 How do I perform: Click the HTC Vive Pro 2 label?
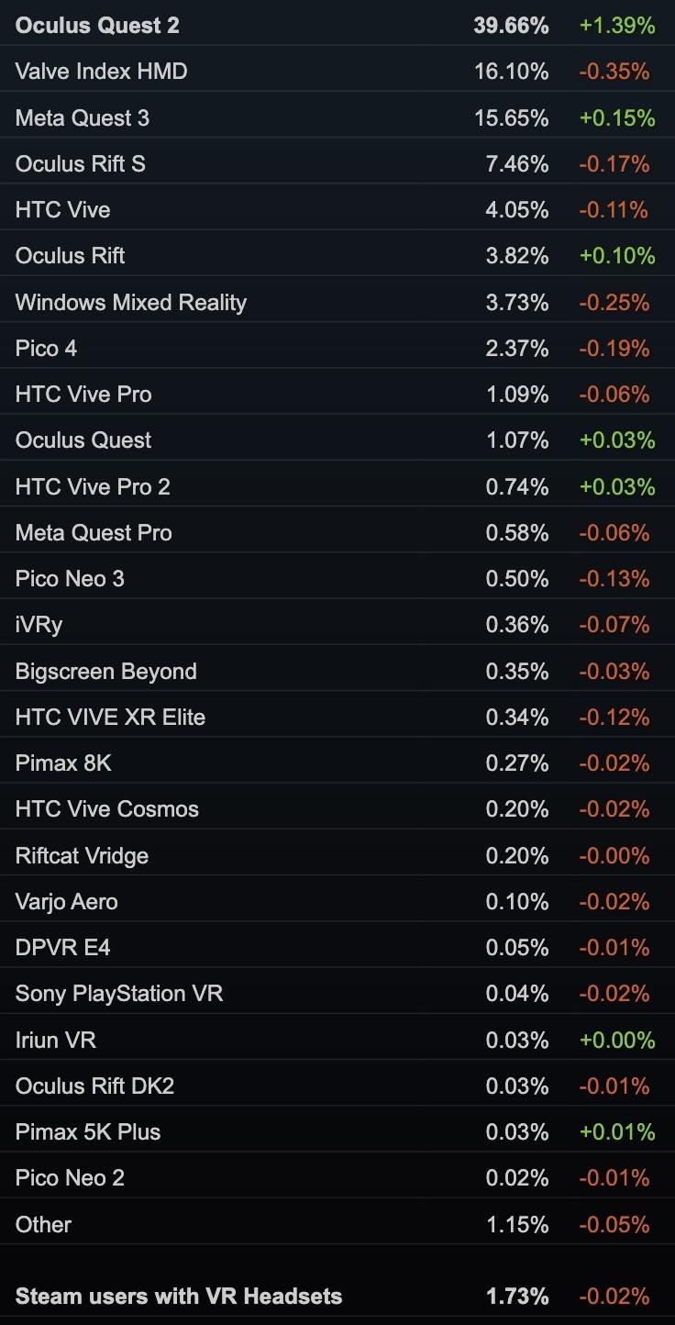93,487
